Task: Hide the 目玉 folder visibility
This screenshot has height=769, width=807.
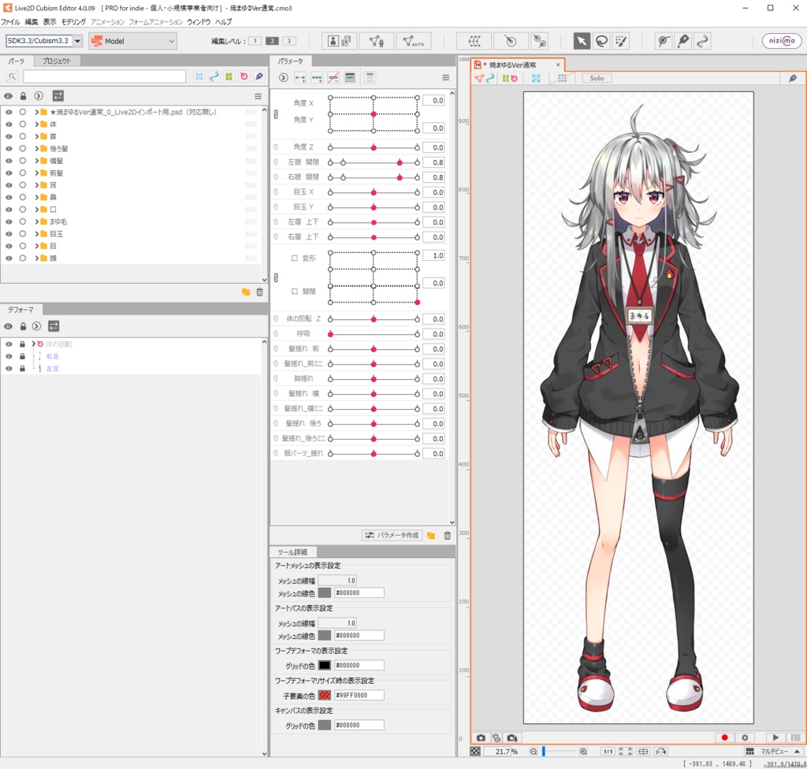Action: (9, 232)
